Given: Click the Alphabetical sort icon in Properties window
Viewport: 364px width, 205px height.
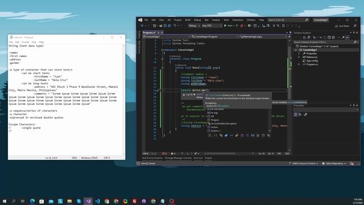Looking at the screenshot, I should pyautogui.click(x=300, y=114).
